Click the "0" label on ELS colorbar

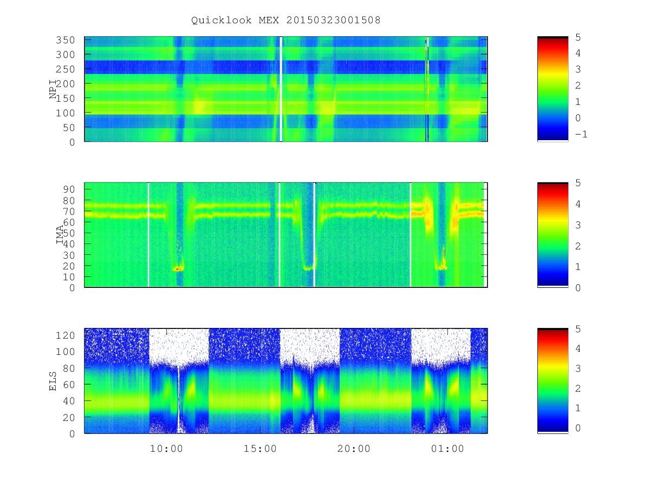(578, 427)
